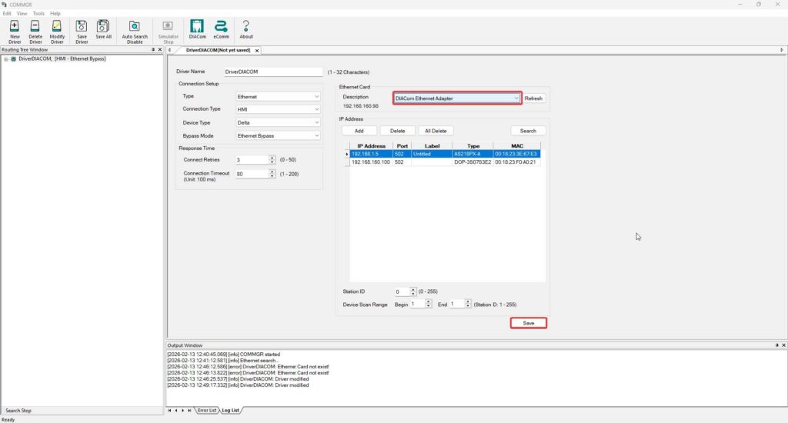Screen dimensions: 788x423
Task: Click the Refresh button for Ethernet card
Action: point(534,98)
